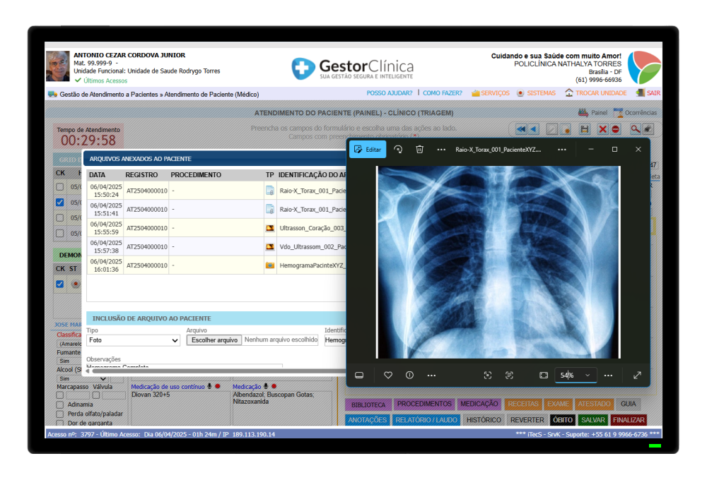
Task: Show file info in the image viewer
Action: coord(409,375)
